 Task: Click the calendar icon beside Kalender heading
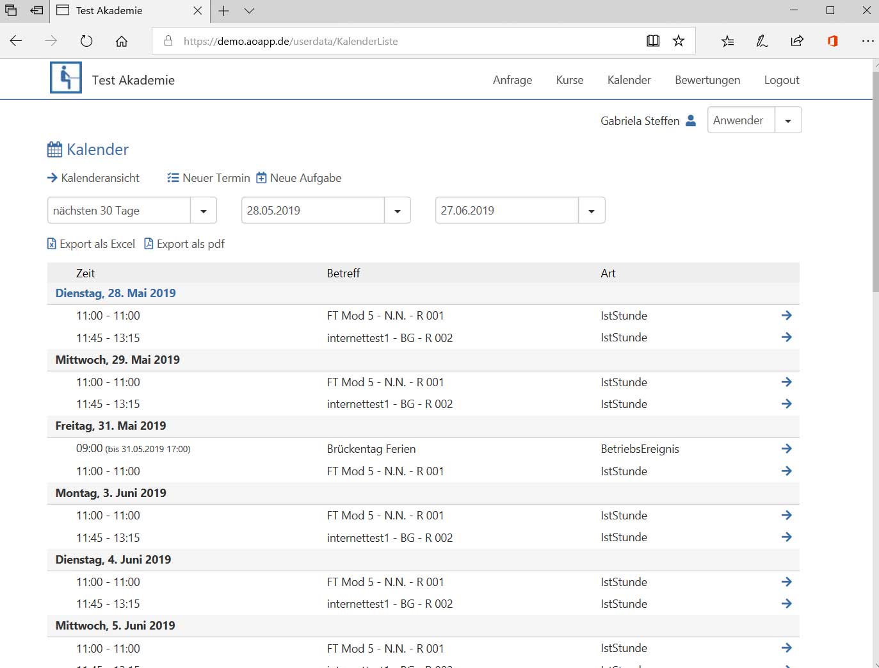coord(55,149)
